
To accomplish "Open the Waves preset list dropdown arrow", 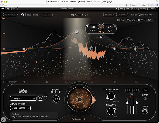I will click(117, 9).
